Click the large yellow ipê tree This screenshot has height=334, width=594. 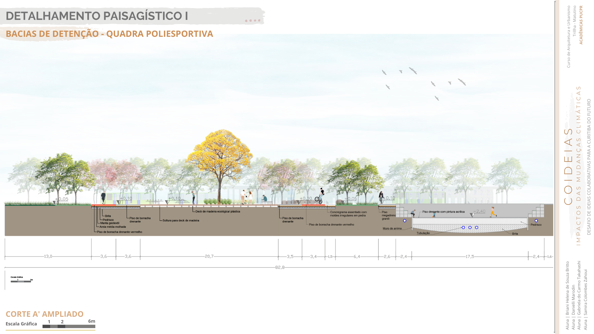220,157
